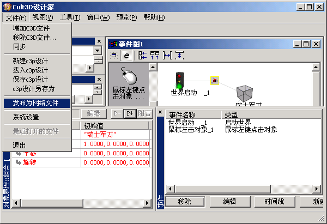Click the event map window title icon
Viewport: 327px width, 224px height.
pos(113,44)
